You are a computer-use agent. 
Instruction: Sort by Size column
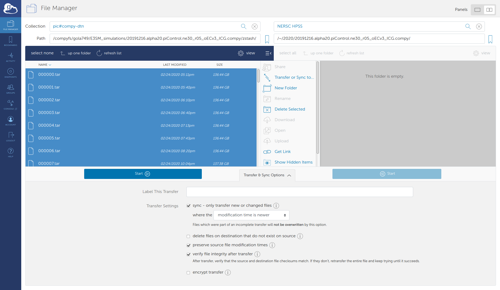tap(220, 65)
